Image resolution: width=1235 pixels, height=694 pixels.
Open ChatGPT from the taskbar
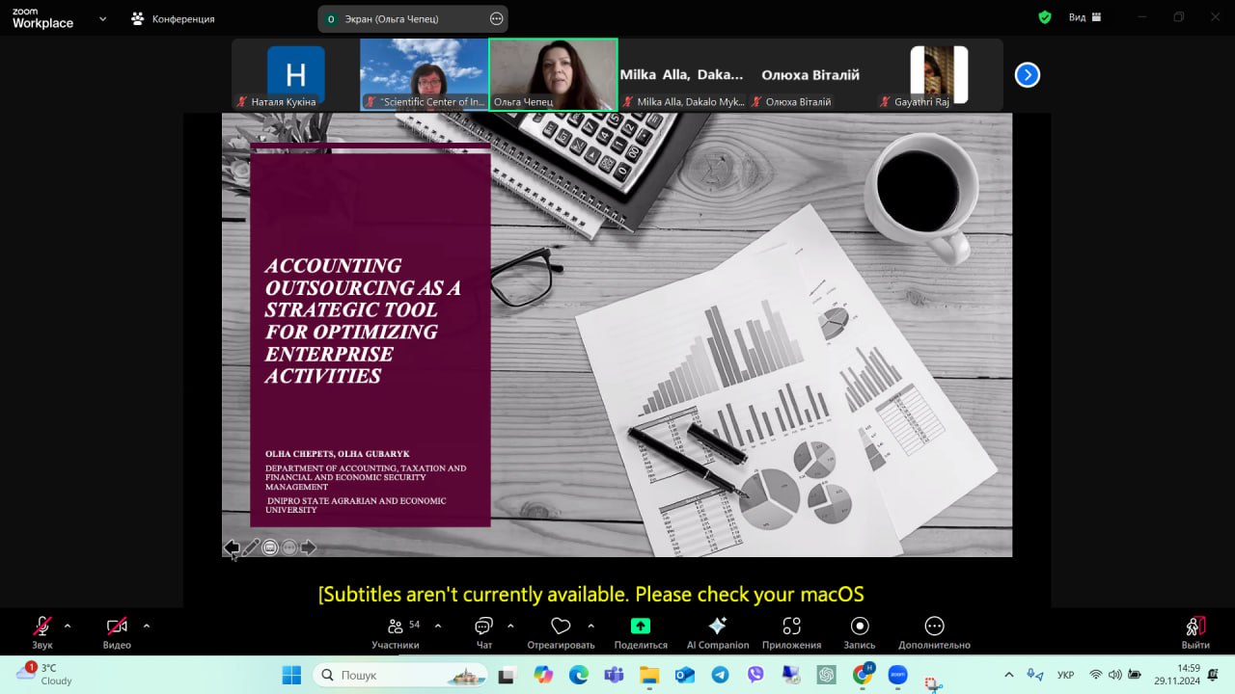[x=827, y=675]
